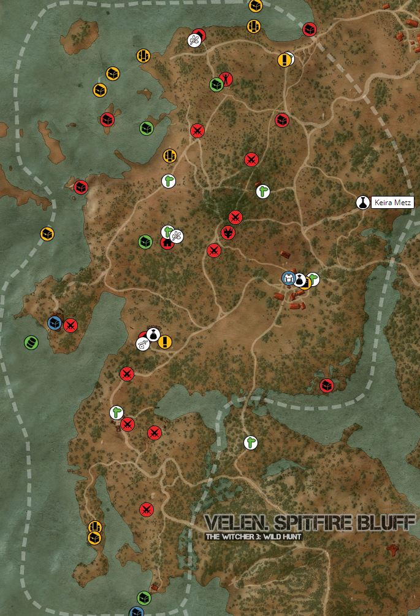Open the red horned monster den marker

[228, 233]
